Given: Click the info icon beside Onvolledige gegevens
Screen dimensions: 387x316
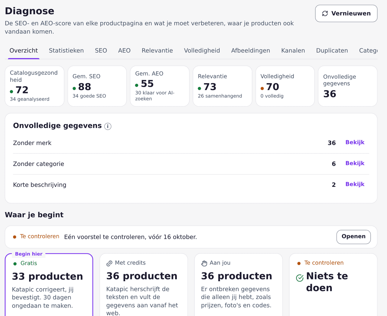Looking at the screenshot, I should tap(108, 126).
